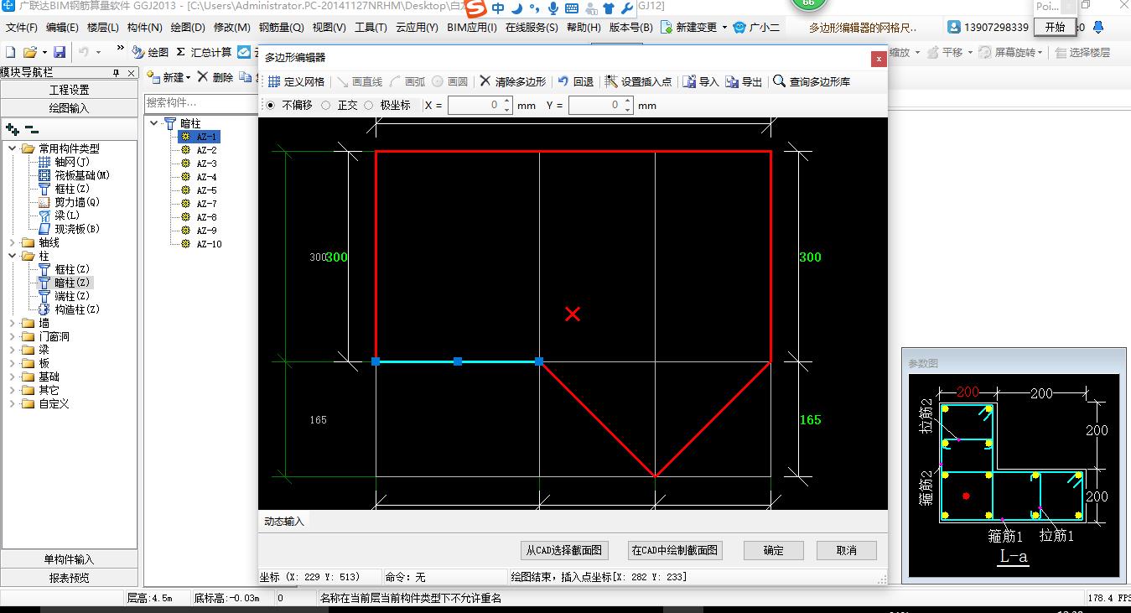Click the 定义网格 grid icon in polygon editor
The width and height of the screenshot is (1131, 613).
coord(274,82)
